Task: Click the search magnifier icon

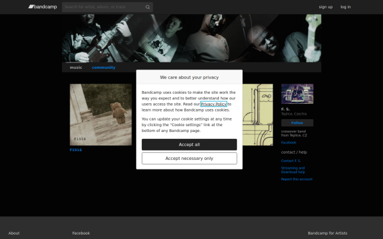Action: pyautogui.click(x=147, y=7)
